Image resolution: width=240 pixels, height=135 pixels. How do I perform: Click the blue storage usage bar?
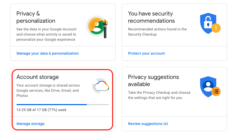pos(63,105)
